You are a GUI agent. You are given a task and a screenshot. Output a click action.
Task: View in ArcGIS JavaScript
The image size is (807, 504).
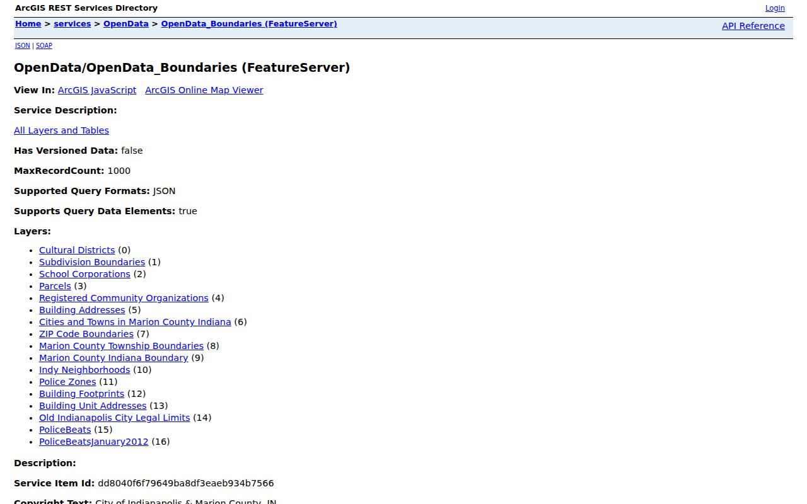point(97,90)
